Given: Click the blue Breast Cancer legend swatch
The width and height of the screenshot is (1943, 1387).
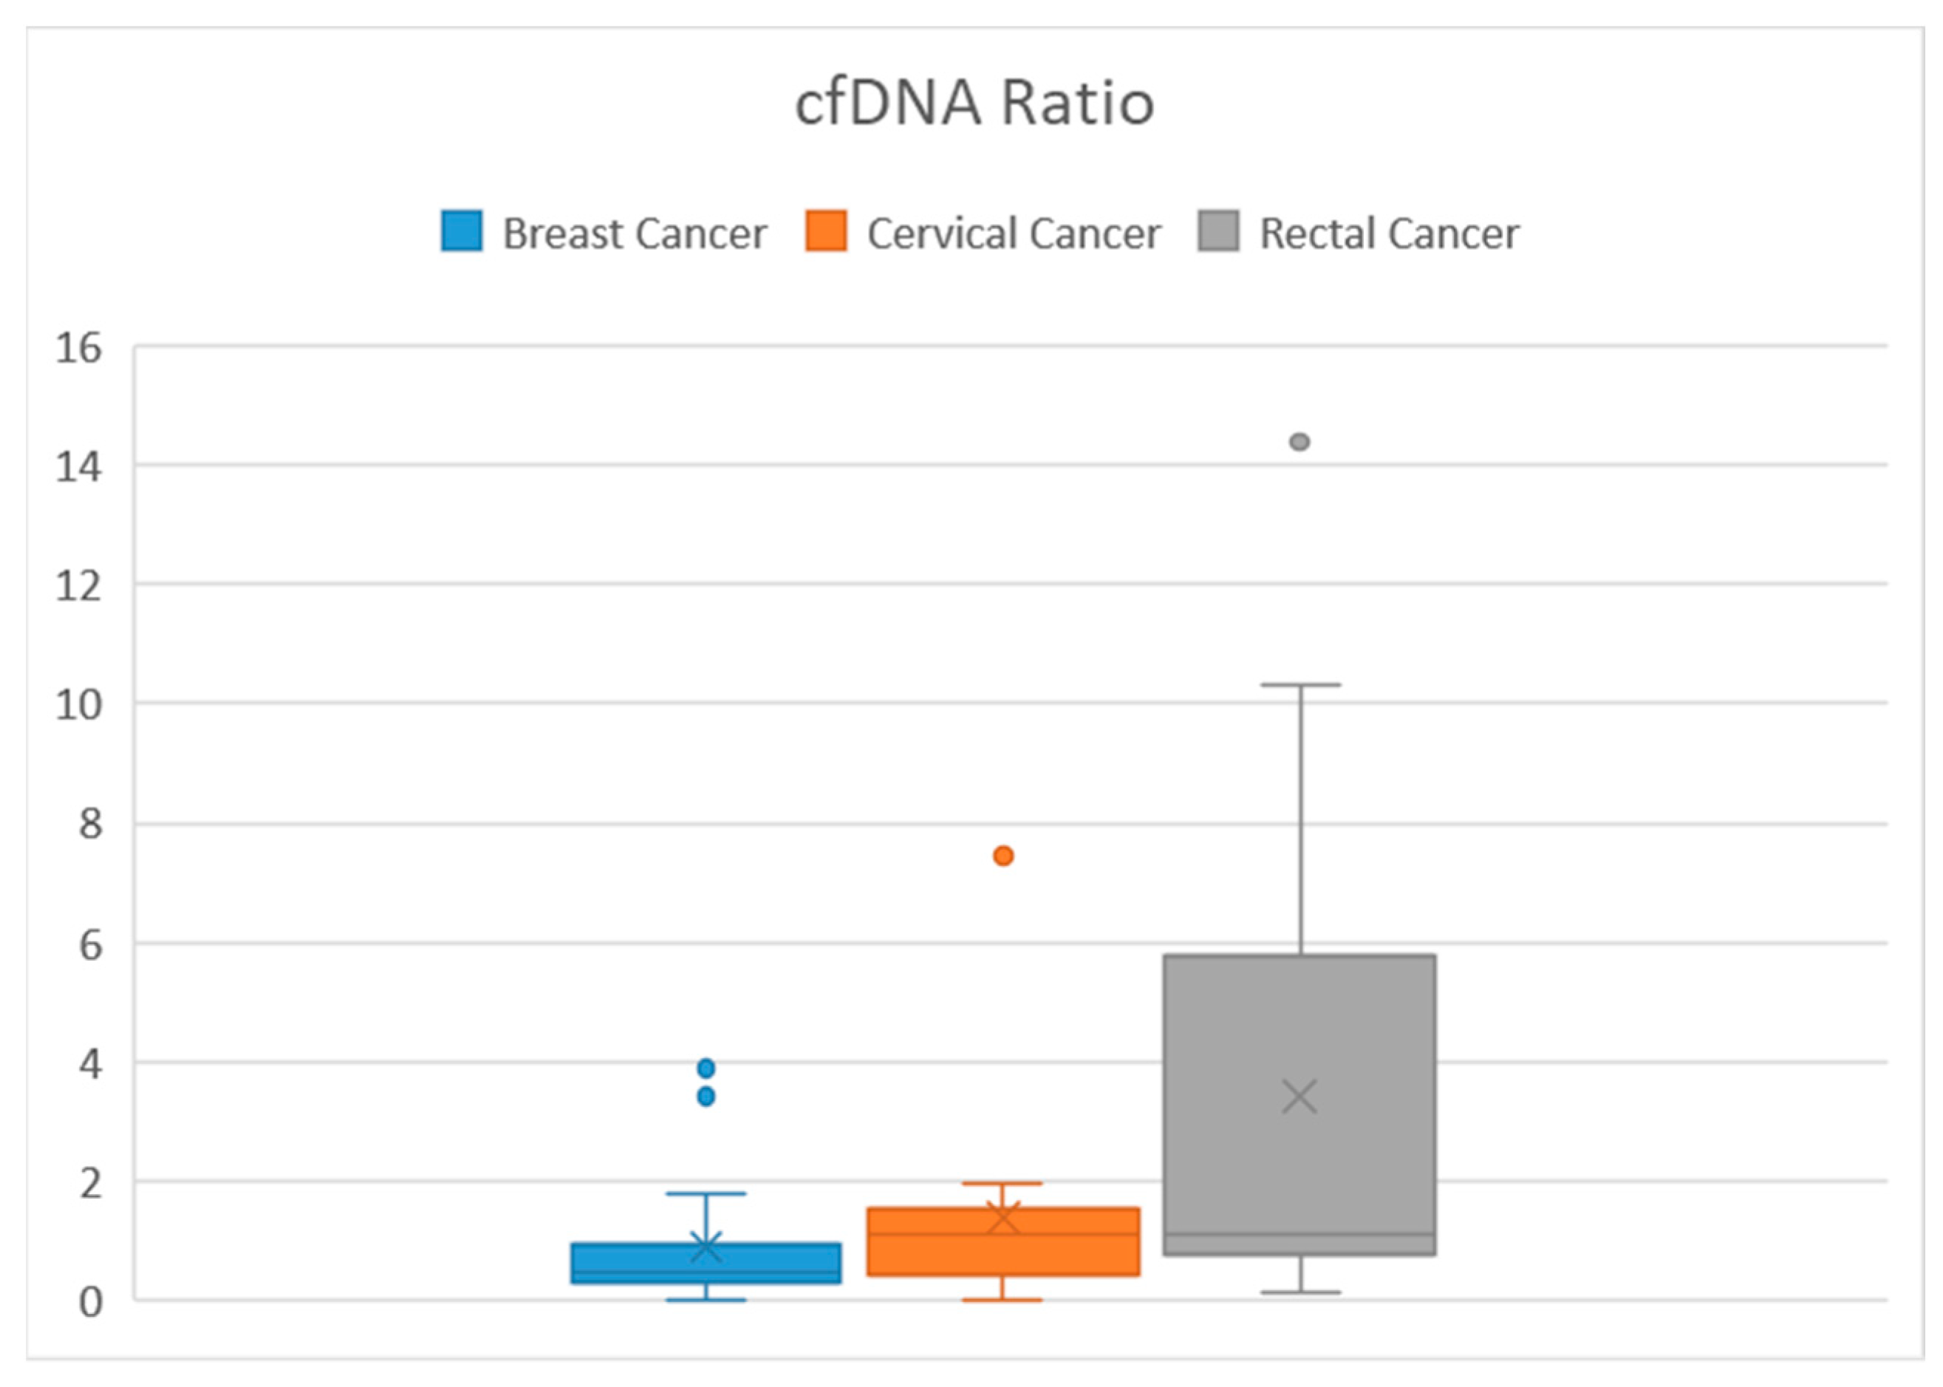Looking at the screenshot, I should (461, 231).
